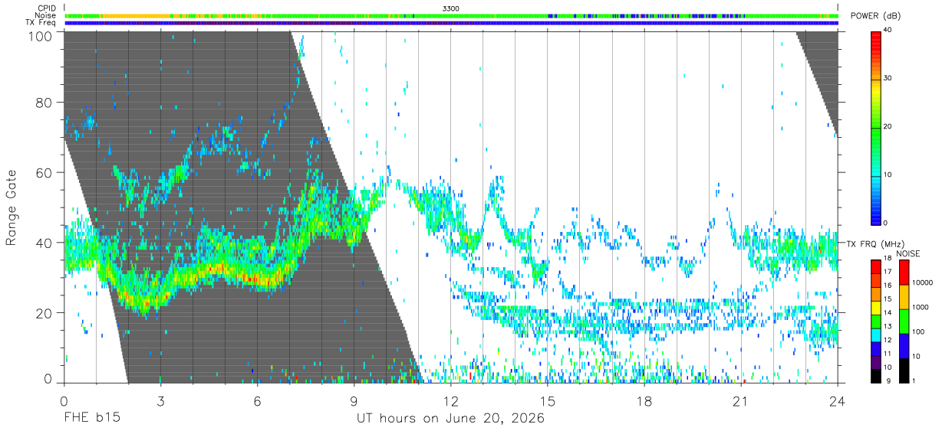Click the 3 UT hour tick label

[160, 400]
